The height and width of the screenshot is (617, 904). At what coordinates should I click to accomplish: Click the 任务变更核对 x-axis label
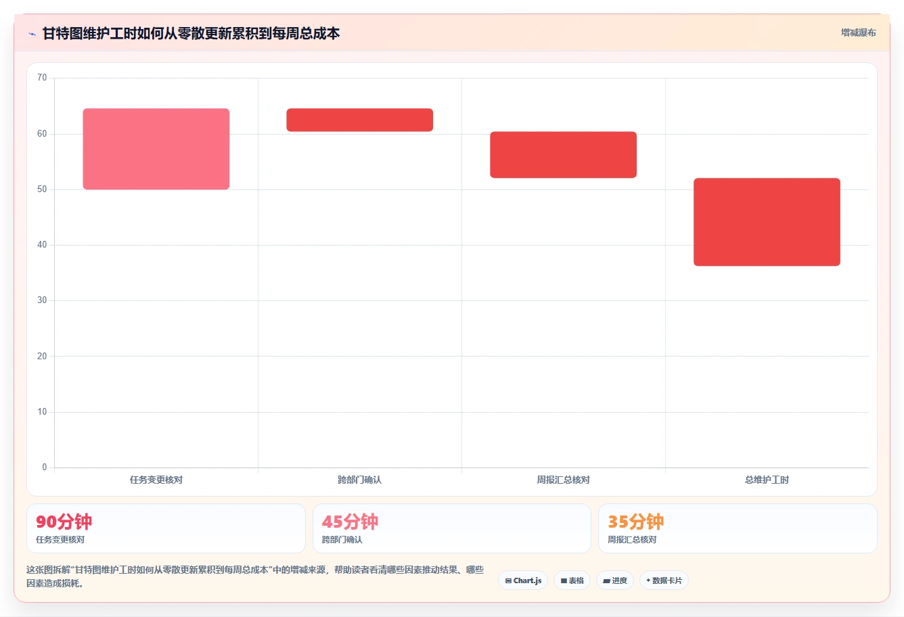pos(156,480)
